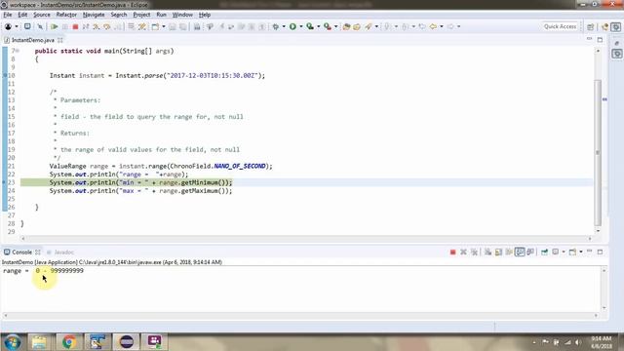Click the Quick Access search field
624x351 pixels.
coord(560,26)
